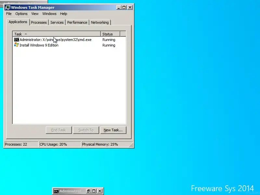Screen dimensions: 260x195
Task: Click Running status of Install Windows 9 Edition
Action: (109, 45)
